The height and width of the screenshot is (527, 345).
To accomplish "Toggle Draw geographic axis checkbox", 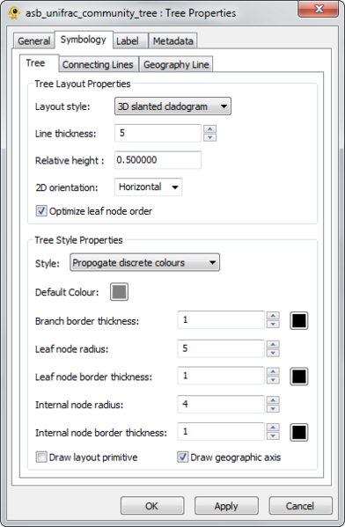I will click(x=182, y=457).
